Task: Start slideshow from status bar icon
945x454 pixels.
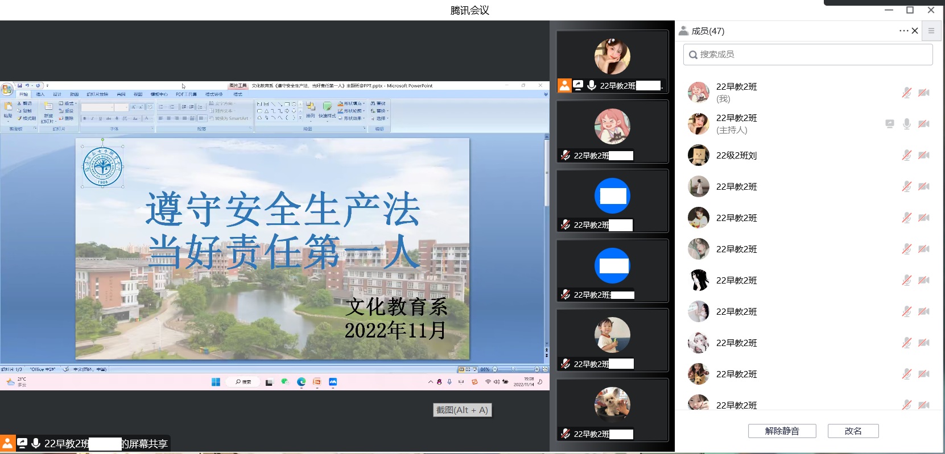Action: click(474, 369)
